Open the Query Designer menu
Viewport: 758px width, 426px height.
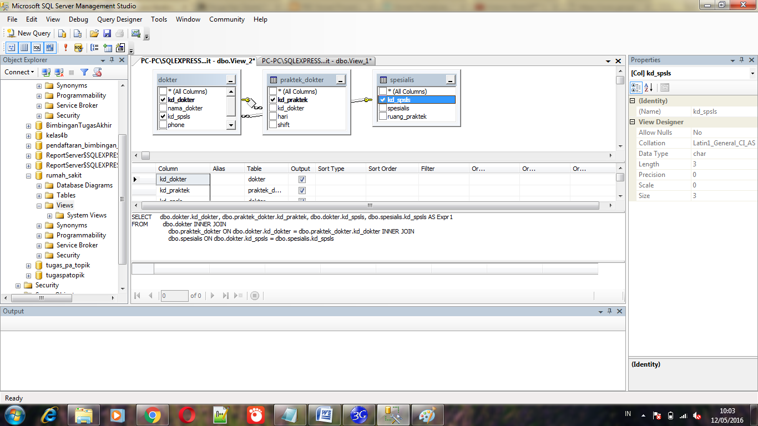pyautogui.click(x=120, y=19)
